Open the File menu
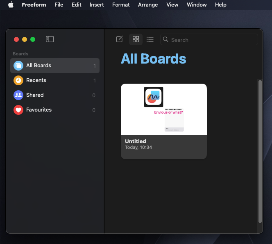Image resolution: width=272 pixels, height=244 pixels. point(59,5)
